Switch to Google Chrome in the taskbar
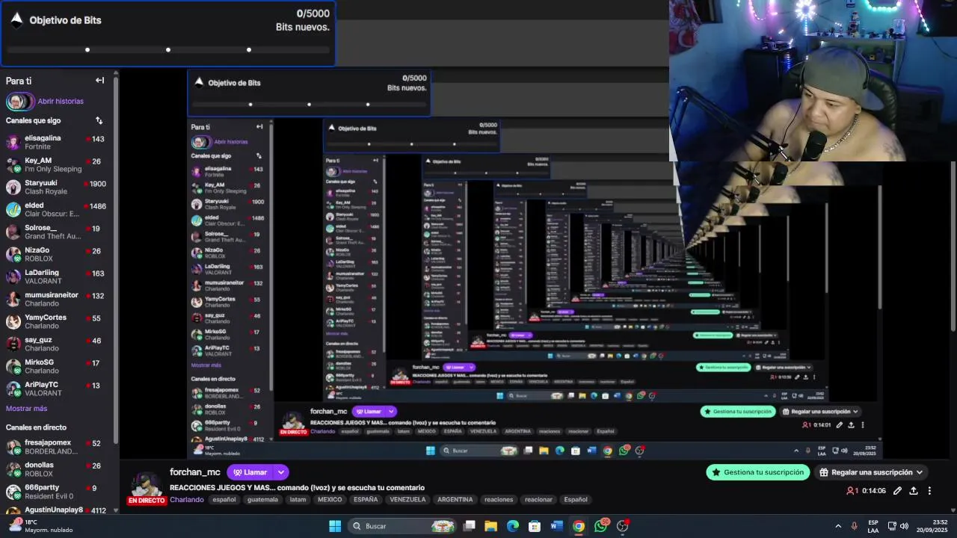 click(579, 526)
